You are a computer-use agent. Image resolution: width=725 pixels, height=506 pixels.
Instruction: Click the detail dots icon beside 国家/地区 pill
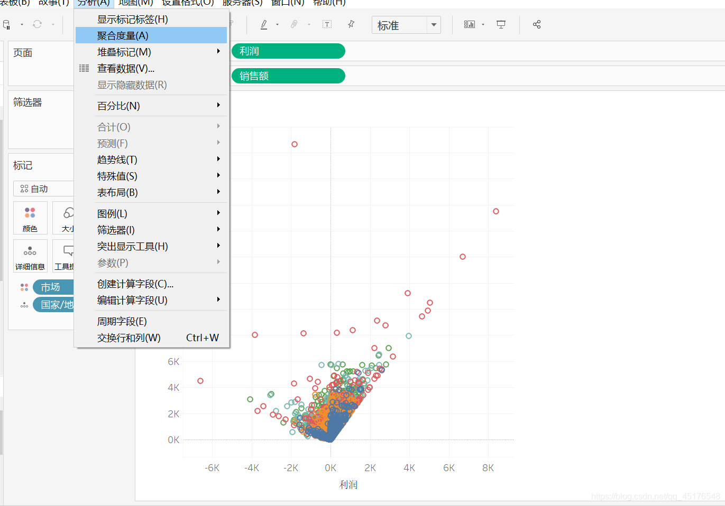coord(24,305)
